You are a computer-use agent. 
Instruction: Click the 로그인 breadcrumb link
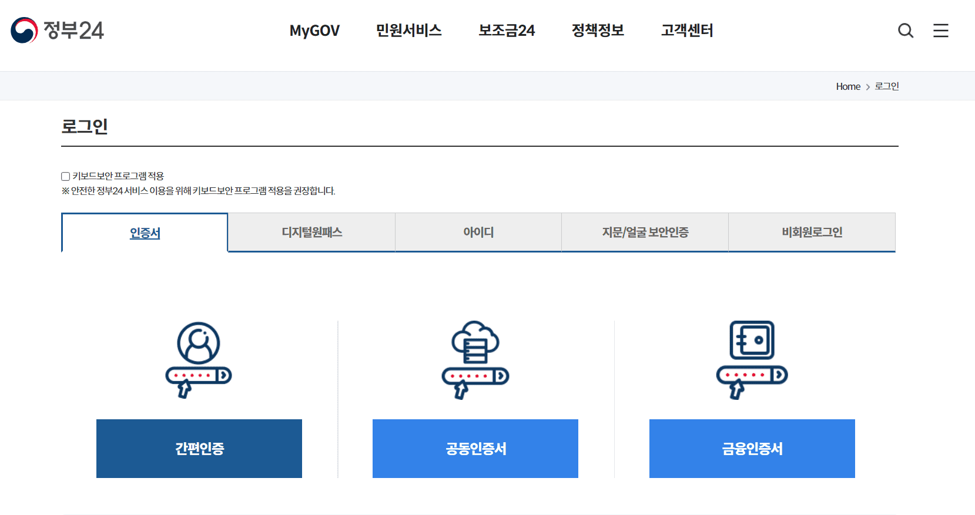point(887,86)
